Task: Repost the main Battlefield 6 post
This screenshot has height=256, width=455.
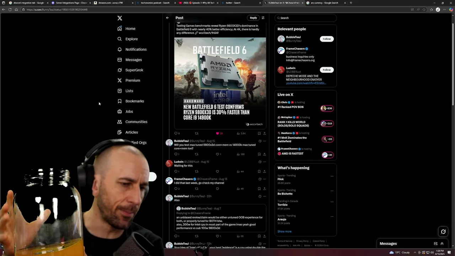Action: click(x=196, y=133)
